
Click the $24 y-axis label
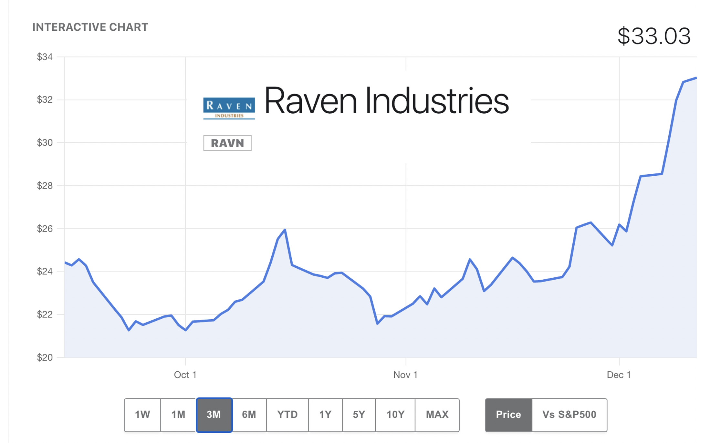(45, 272)
